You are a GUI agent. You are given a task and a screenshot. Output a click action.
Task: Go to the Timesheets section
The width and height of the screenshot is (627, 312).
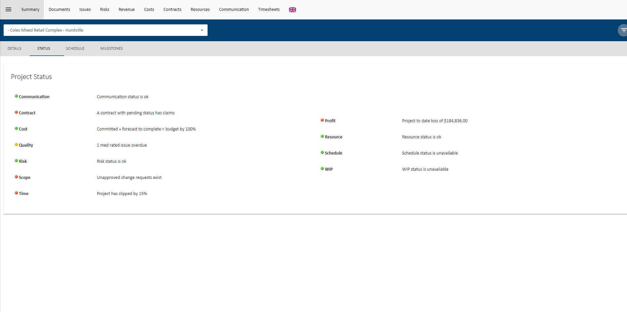point(269,10)
